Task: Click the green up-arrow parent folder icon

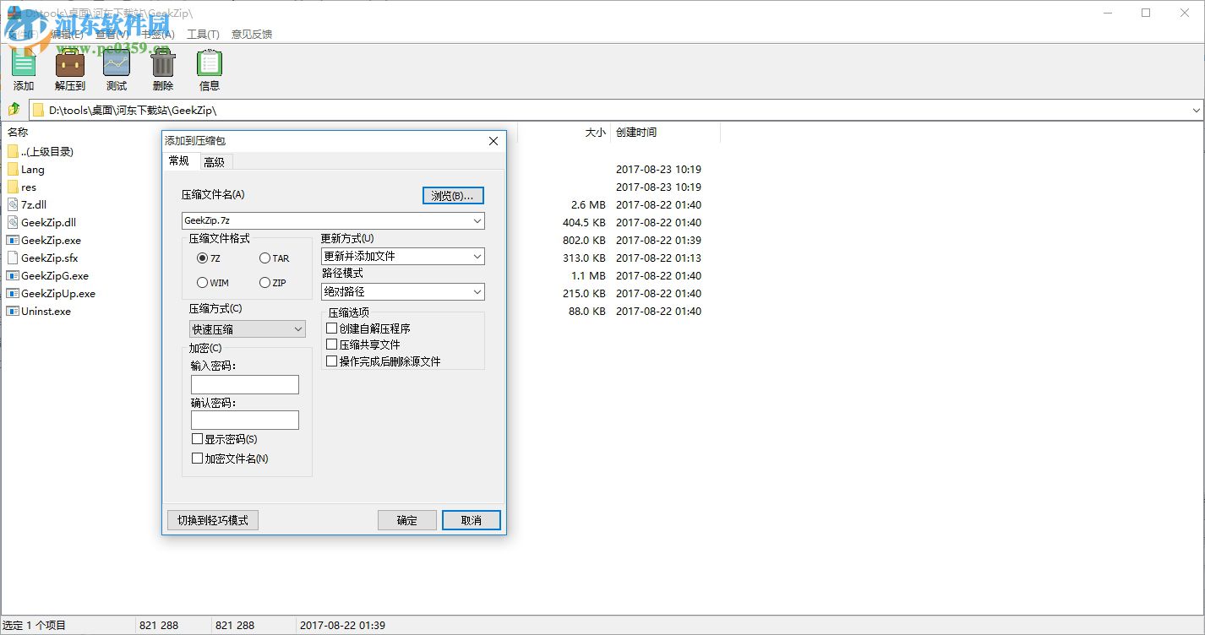Action: coord(14,110)
